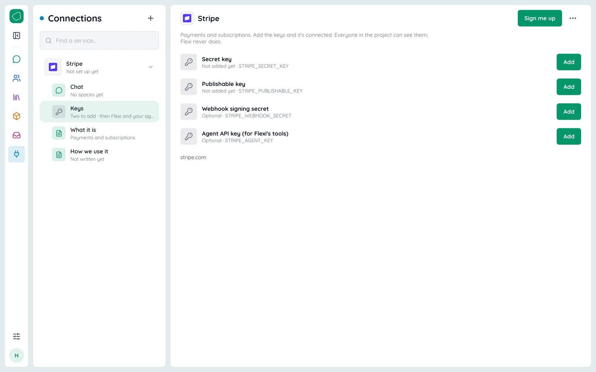Click the STRIPE_SECRET_KEY variable text

tap(264, 66)
